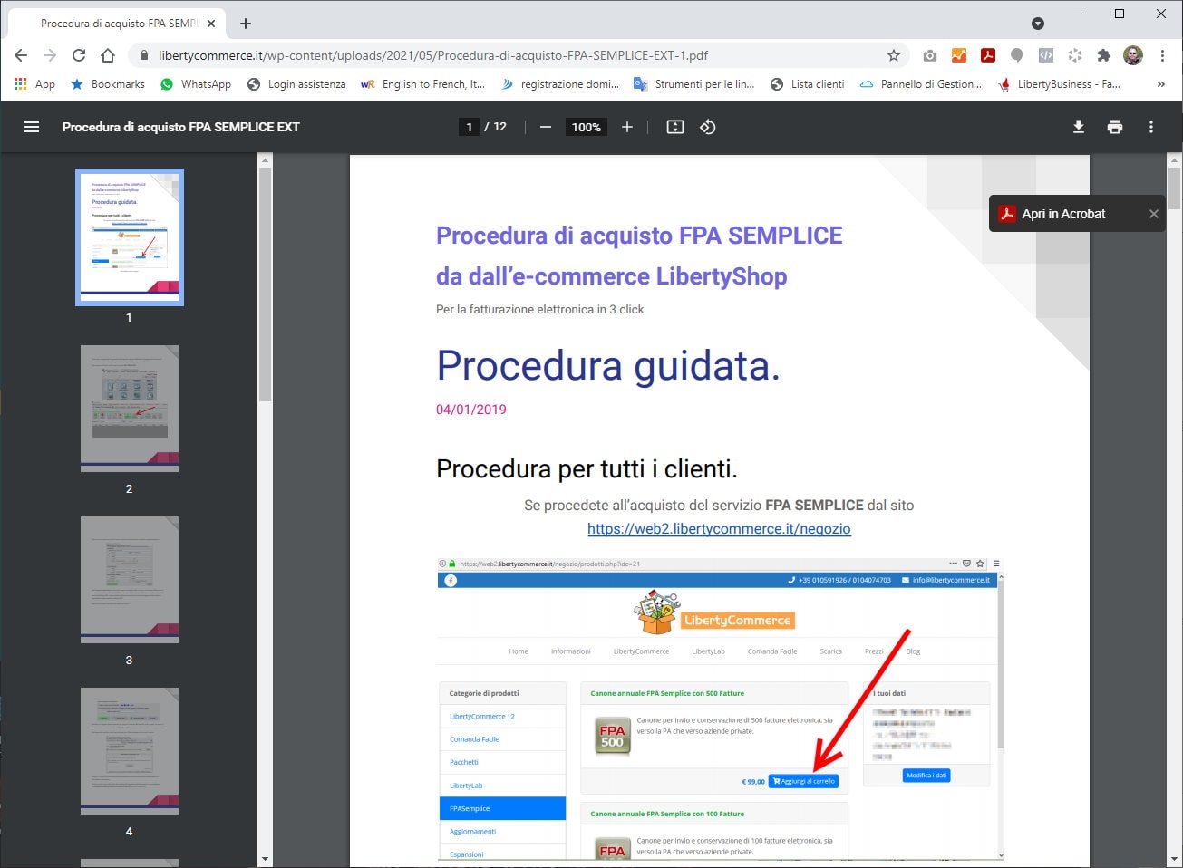Open a new browser tab
Viewport: 1183px width, 868px height.
click(x=246, y=24)
